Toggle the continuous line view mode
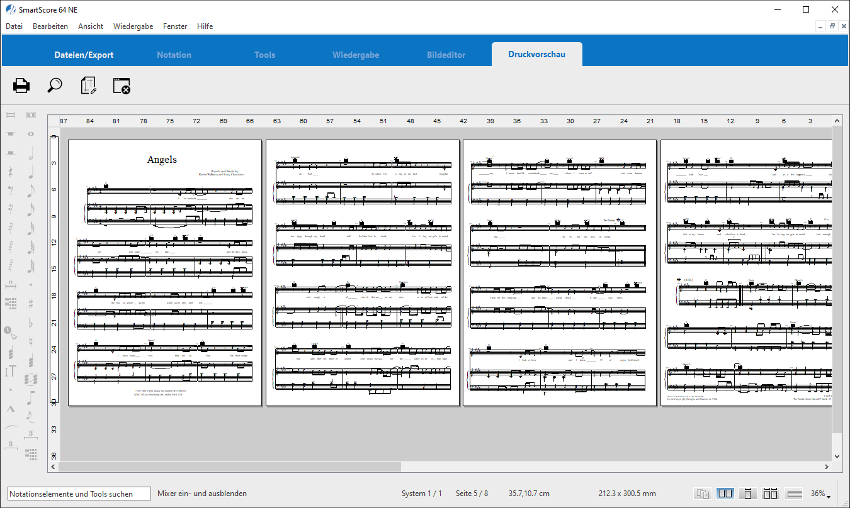Screen dimensions: 850x508 [x=794, y=494]
